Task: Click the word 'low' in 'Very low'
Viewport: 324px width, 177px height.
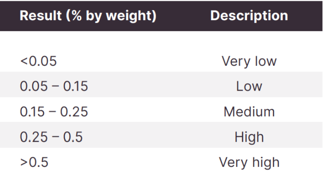Action: coord(266,61)
